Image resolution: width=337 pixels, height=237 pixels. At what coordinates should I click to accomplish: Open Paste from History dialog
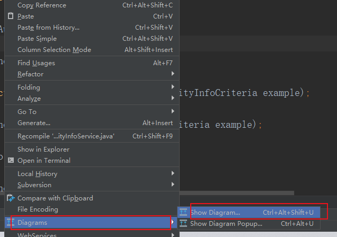(x=92, y=28)
